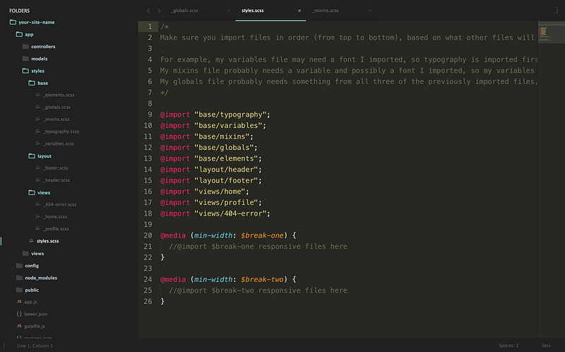This screenshot has width=565, height=352.
Task: Open _header.scss file
Action: click(56, 180)
